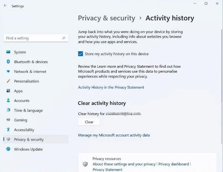Screen dimensions: 223x172
Task: Select the Gaming controller icon
Action: pyautogui.click(x=8, y=120)
